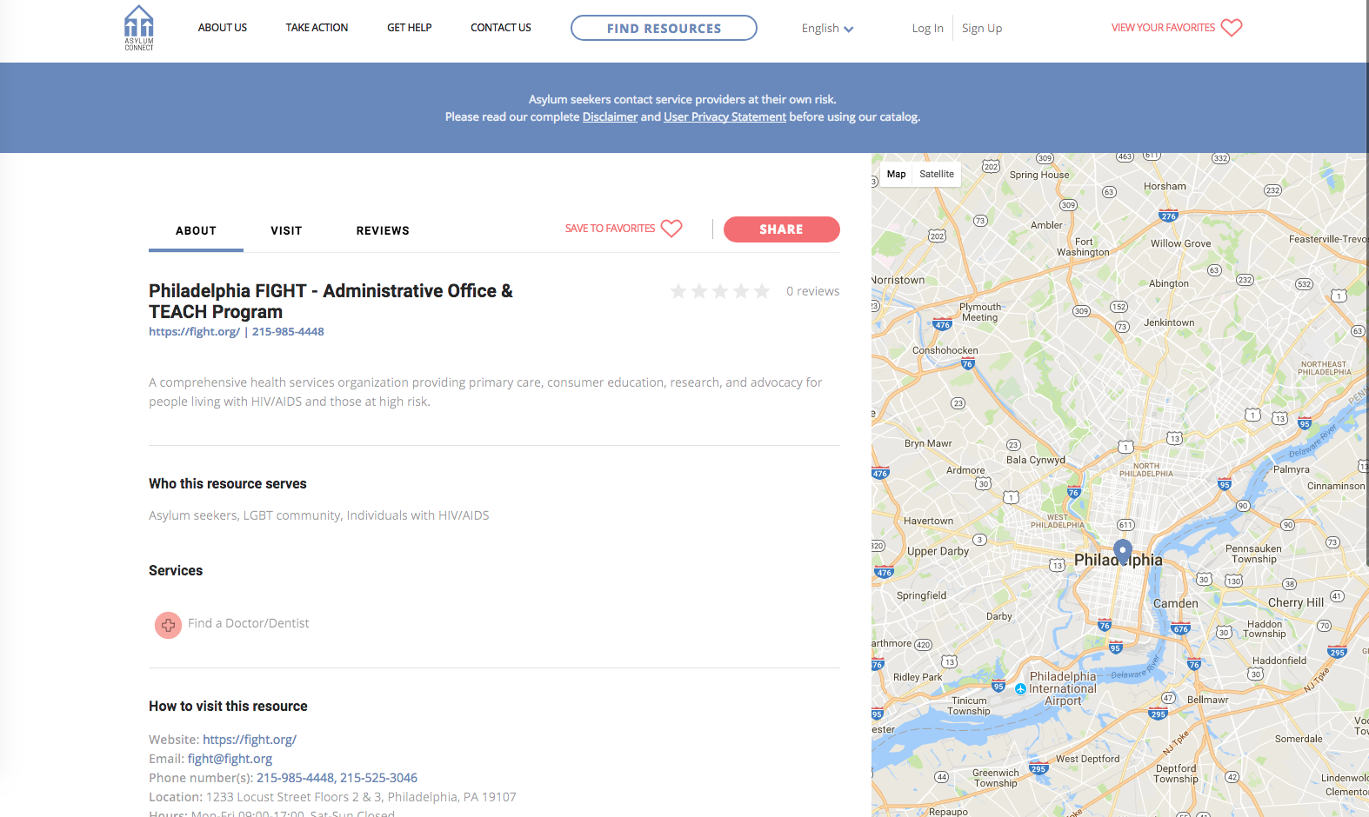Click the Willow Grove label on the map

point(1180,243)
